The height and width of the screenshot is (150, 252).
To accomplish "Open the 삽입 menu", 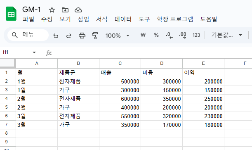I will coord(83,19).
